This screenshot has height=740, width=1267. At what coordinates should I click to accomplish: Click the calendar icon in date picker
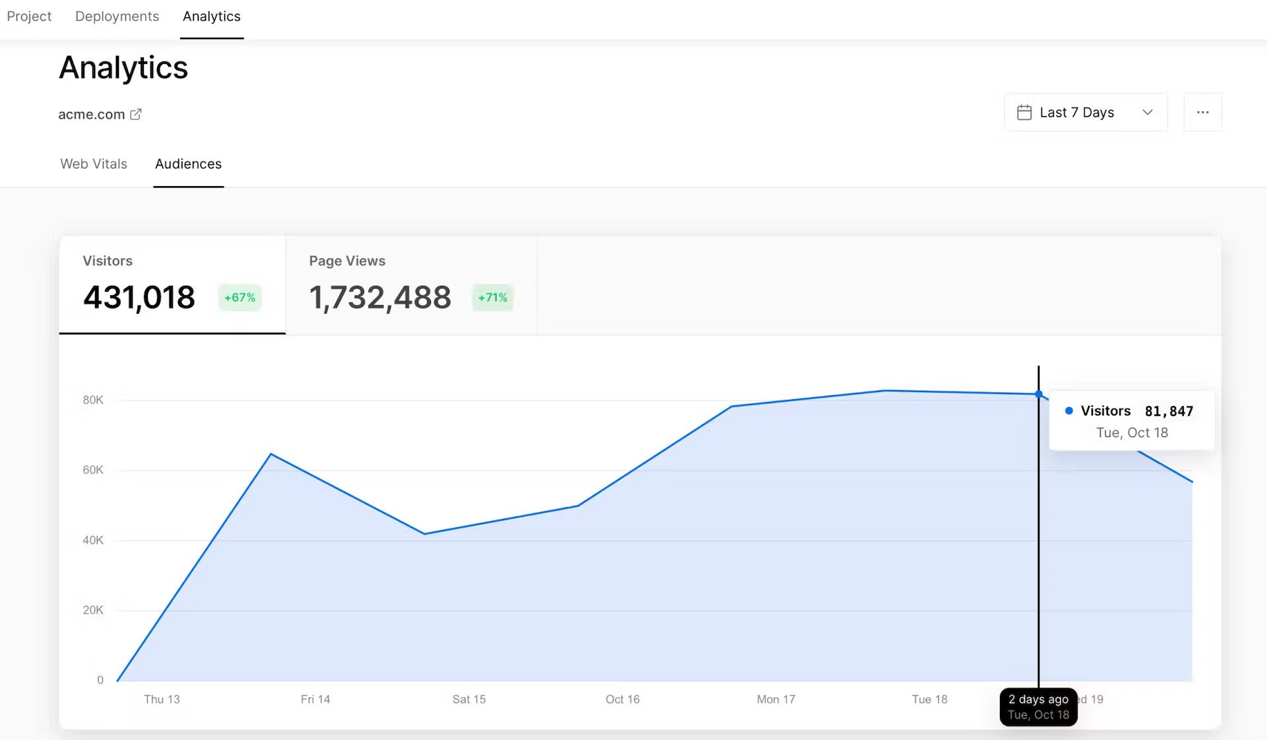(1024, 112)
